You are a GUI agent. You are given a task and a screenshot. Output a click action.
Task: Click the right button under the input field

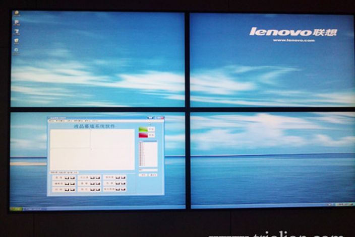(153, 175)
